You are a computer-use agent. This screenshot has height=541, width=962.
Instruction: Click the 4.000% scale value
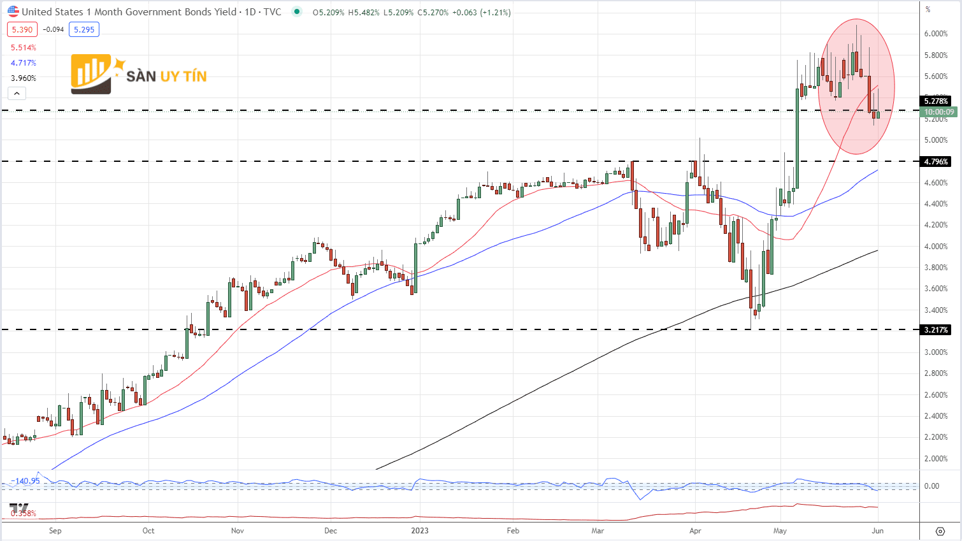[936, 247]
